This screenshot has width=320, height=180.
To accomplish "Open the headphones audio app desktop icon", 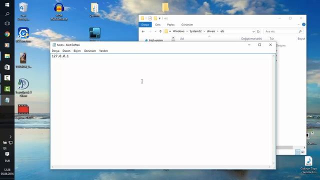I will 59,11.
